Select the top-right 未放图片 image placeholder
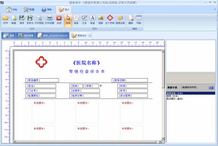Viewport: 218px width, 146px height. coord(131,111)
